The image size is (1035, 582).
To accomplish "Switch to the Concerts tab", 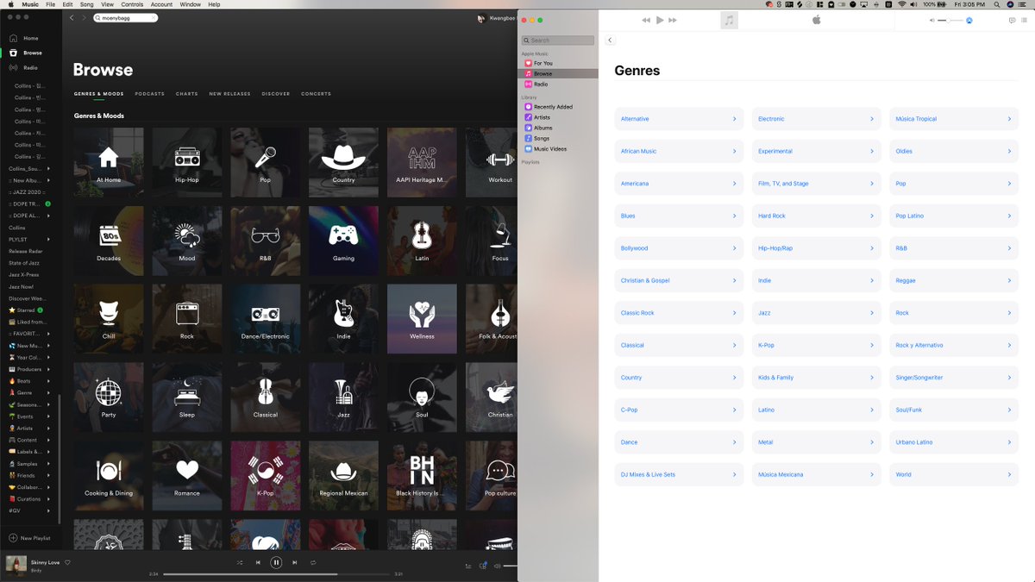I will pos(316,94).
